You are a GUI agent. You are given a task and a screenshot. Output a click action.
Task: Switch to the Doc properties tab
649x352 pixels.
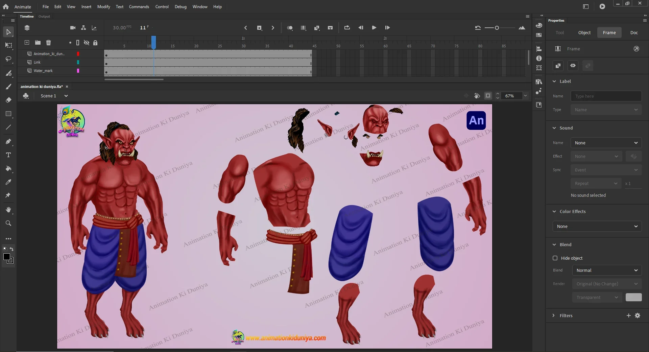pos(634,32)
